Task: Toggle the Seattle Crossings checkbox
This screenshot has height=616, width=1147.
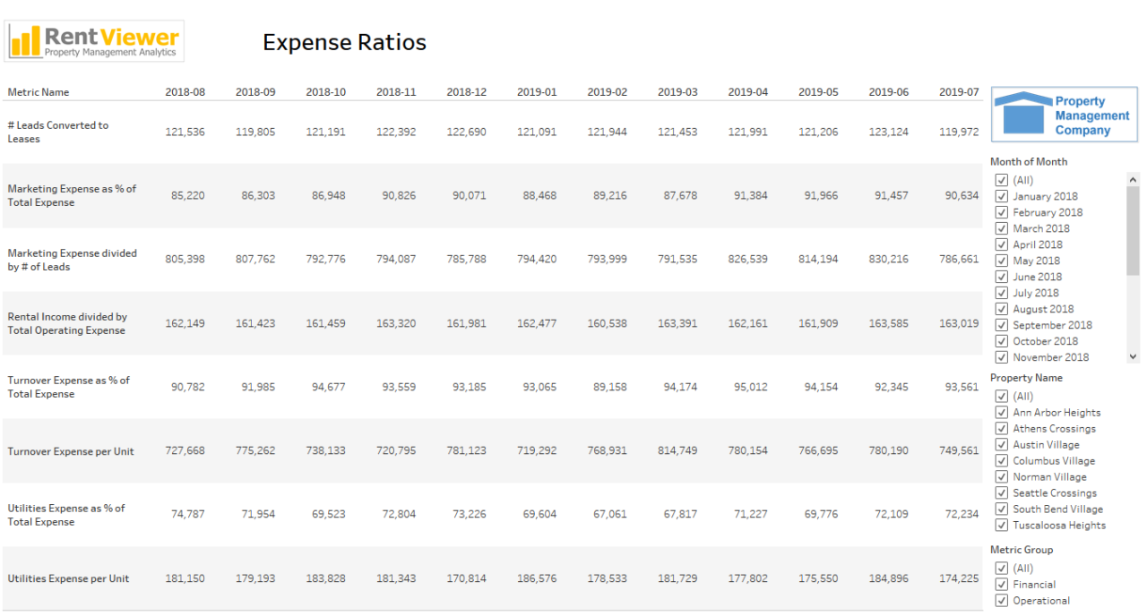Action: (1001, 492)
